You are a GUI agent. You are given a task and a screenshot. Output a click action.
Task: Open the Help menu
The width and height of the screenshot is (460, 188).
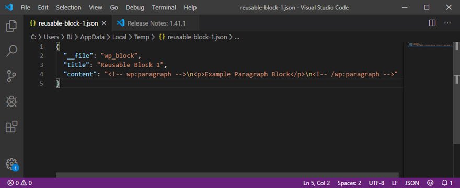pyautogui.click(x=190, y=8)
